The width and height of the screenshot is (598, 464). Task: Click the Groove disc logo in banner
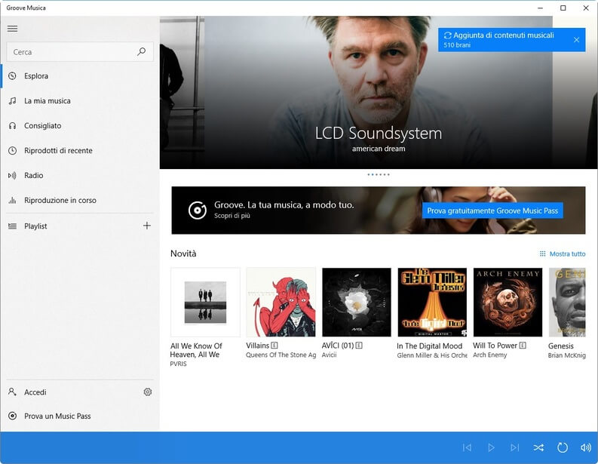pos(198,210)
